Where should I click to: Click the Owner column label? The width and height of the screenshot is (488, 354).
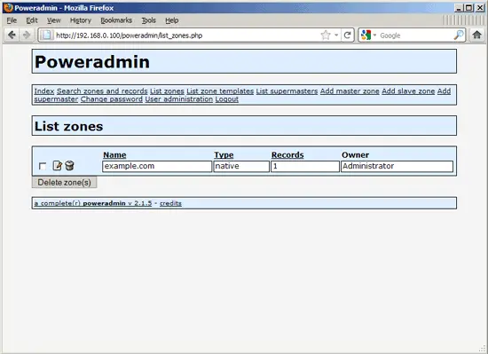coord(356,155)
